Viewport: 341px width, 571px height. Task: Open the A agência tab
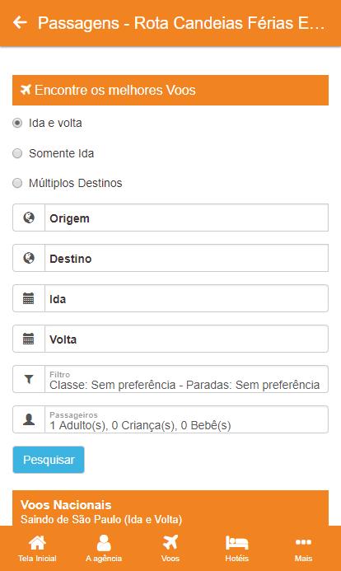(104, 549)
